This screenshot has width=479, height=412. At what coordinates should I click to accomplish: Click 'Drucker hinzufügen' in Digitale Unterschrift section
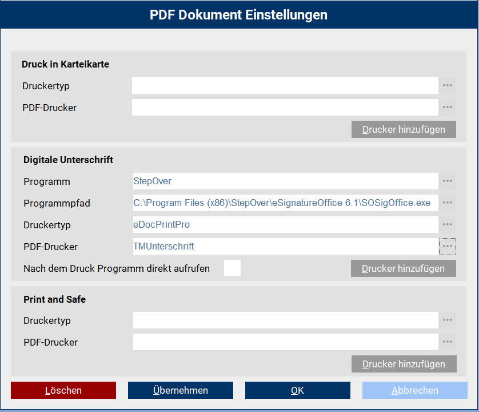(403, 268)
